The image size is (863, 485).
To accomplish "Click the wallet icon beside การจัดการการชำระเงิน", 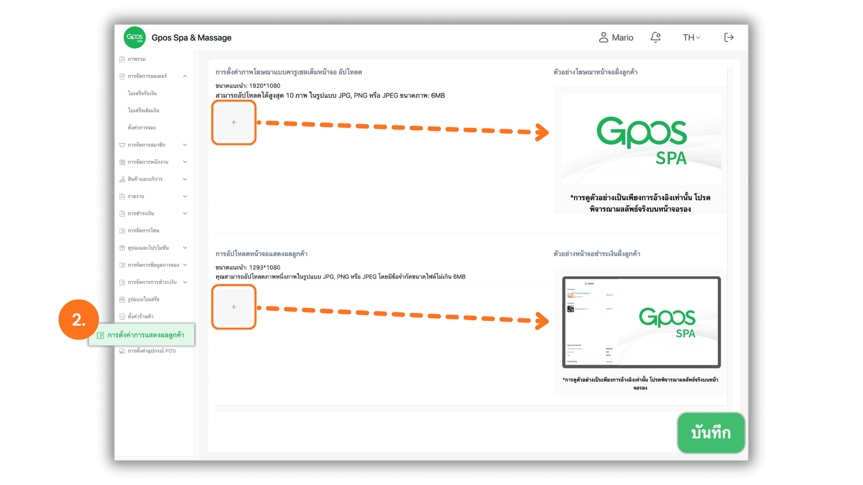I will [x=122, y=282].
